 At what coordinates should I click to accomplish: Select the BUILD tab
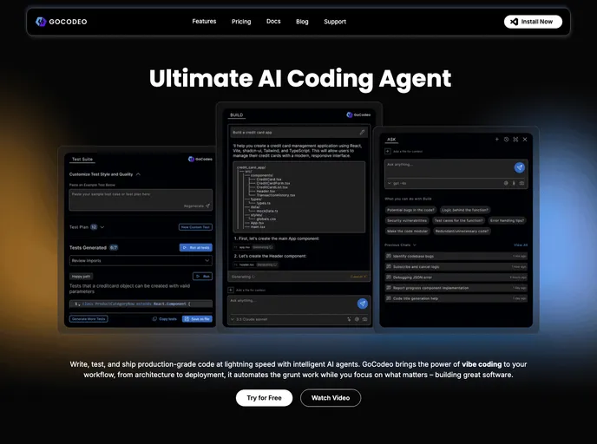pyautogui.click(x=236, y=114)
